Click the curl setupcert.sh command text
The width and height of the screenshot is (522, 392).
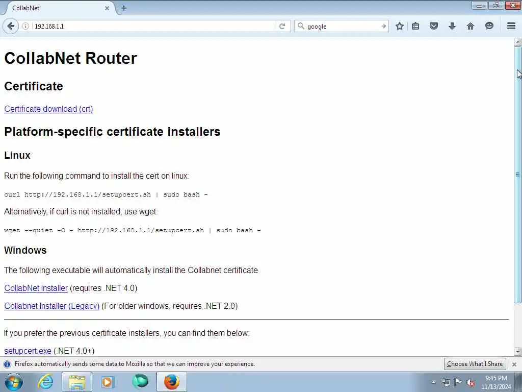pos(106,194)
